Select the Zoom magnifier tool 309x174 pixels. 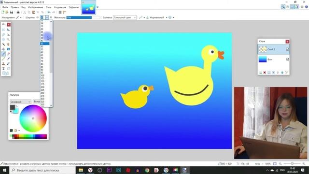pos(8,40)
